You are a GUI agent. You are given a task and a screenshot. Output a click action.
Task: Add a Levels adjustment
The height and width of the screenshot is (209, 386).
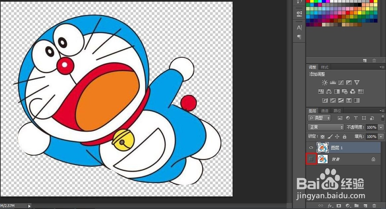[x=333, y=83]
